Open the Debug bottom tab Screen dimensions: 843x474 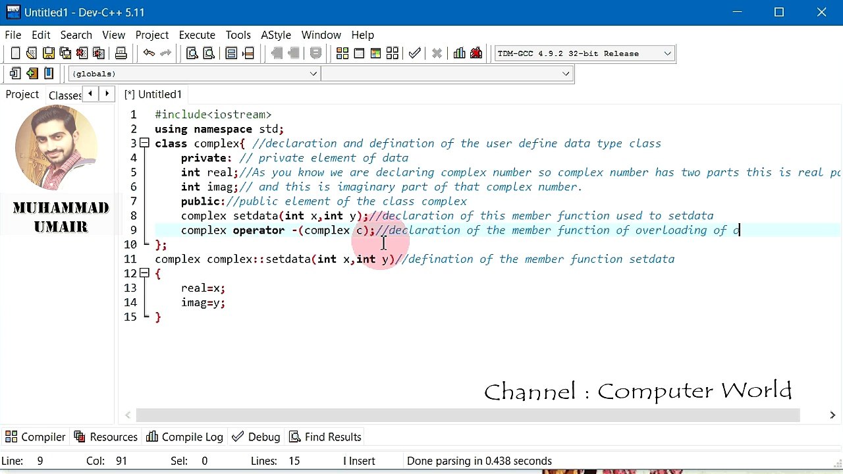[256, 437]
